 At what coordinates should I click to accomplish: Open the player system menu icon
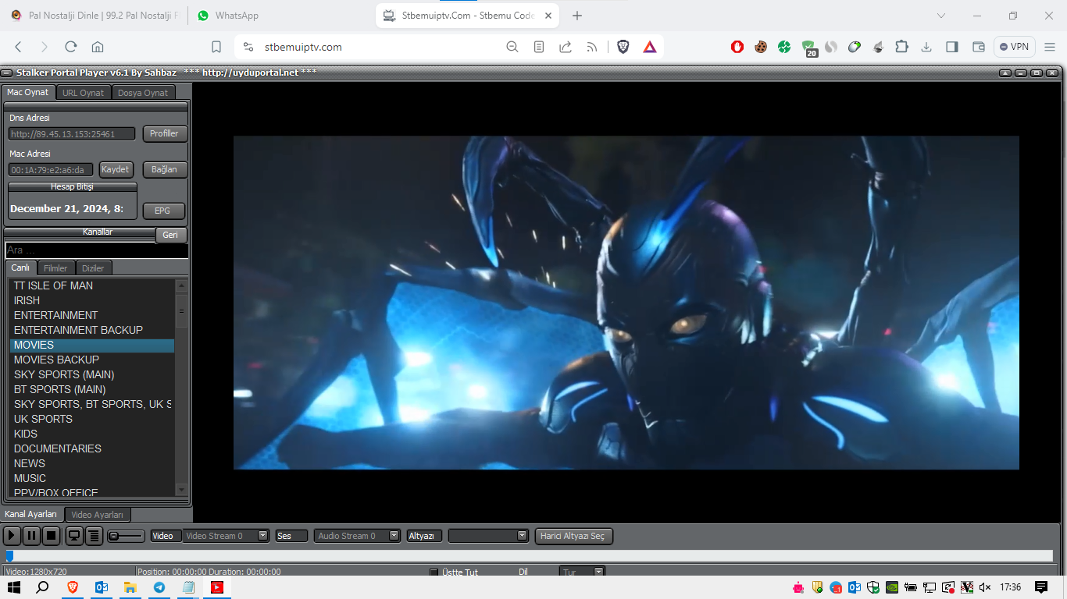click(x=7, y=73)
